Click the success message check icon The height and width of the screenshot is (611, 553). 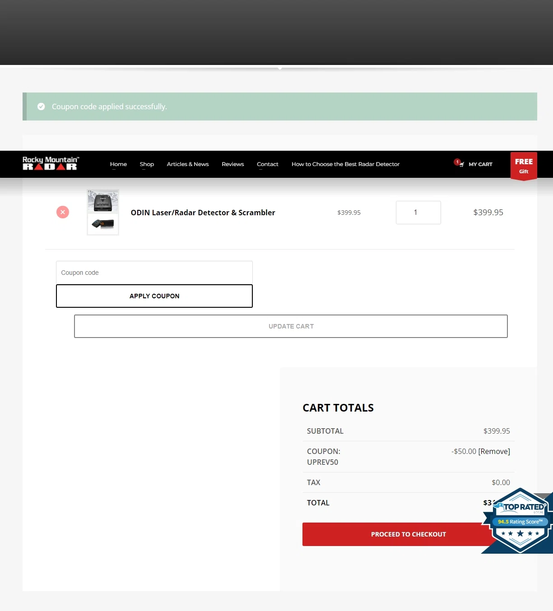(41, 106)
